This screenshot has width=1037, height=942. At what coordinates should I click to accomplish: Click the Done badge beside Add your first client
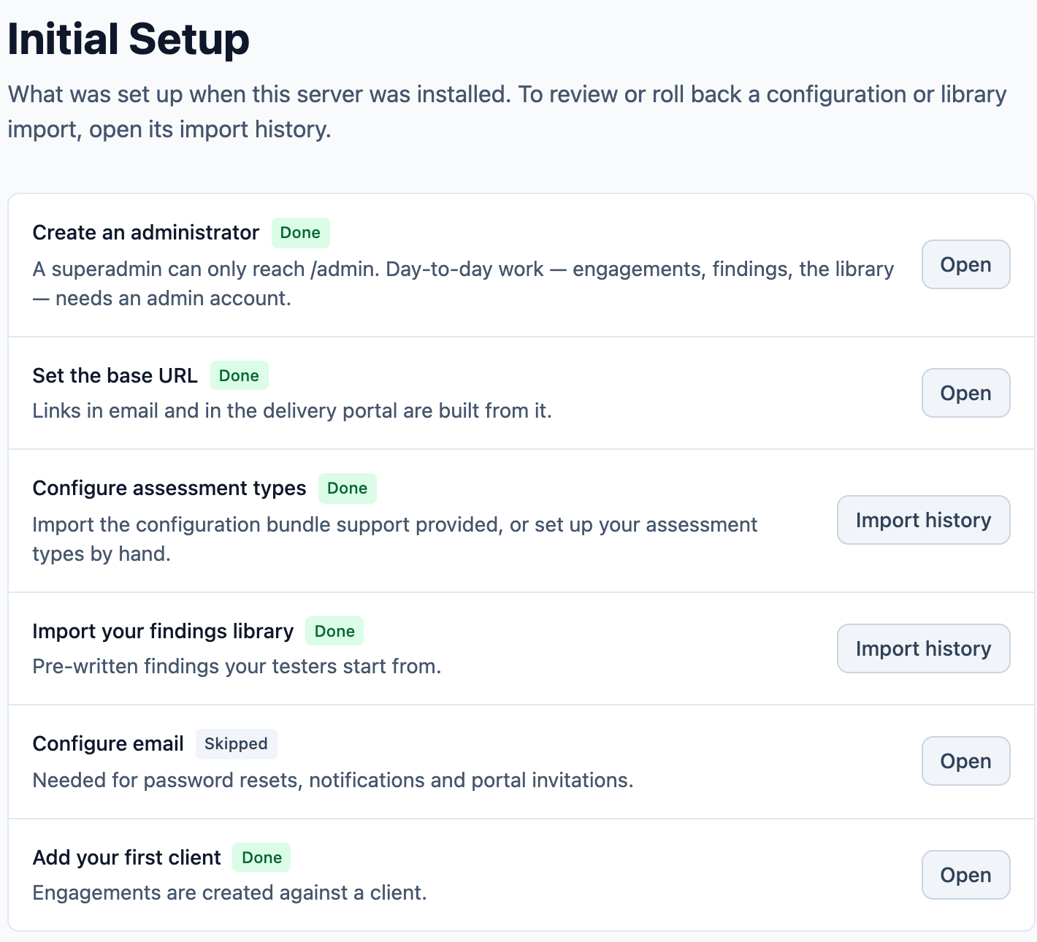261,857
